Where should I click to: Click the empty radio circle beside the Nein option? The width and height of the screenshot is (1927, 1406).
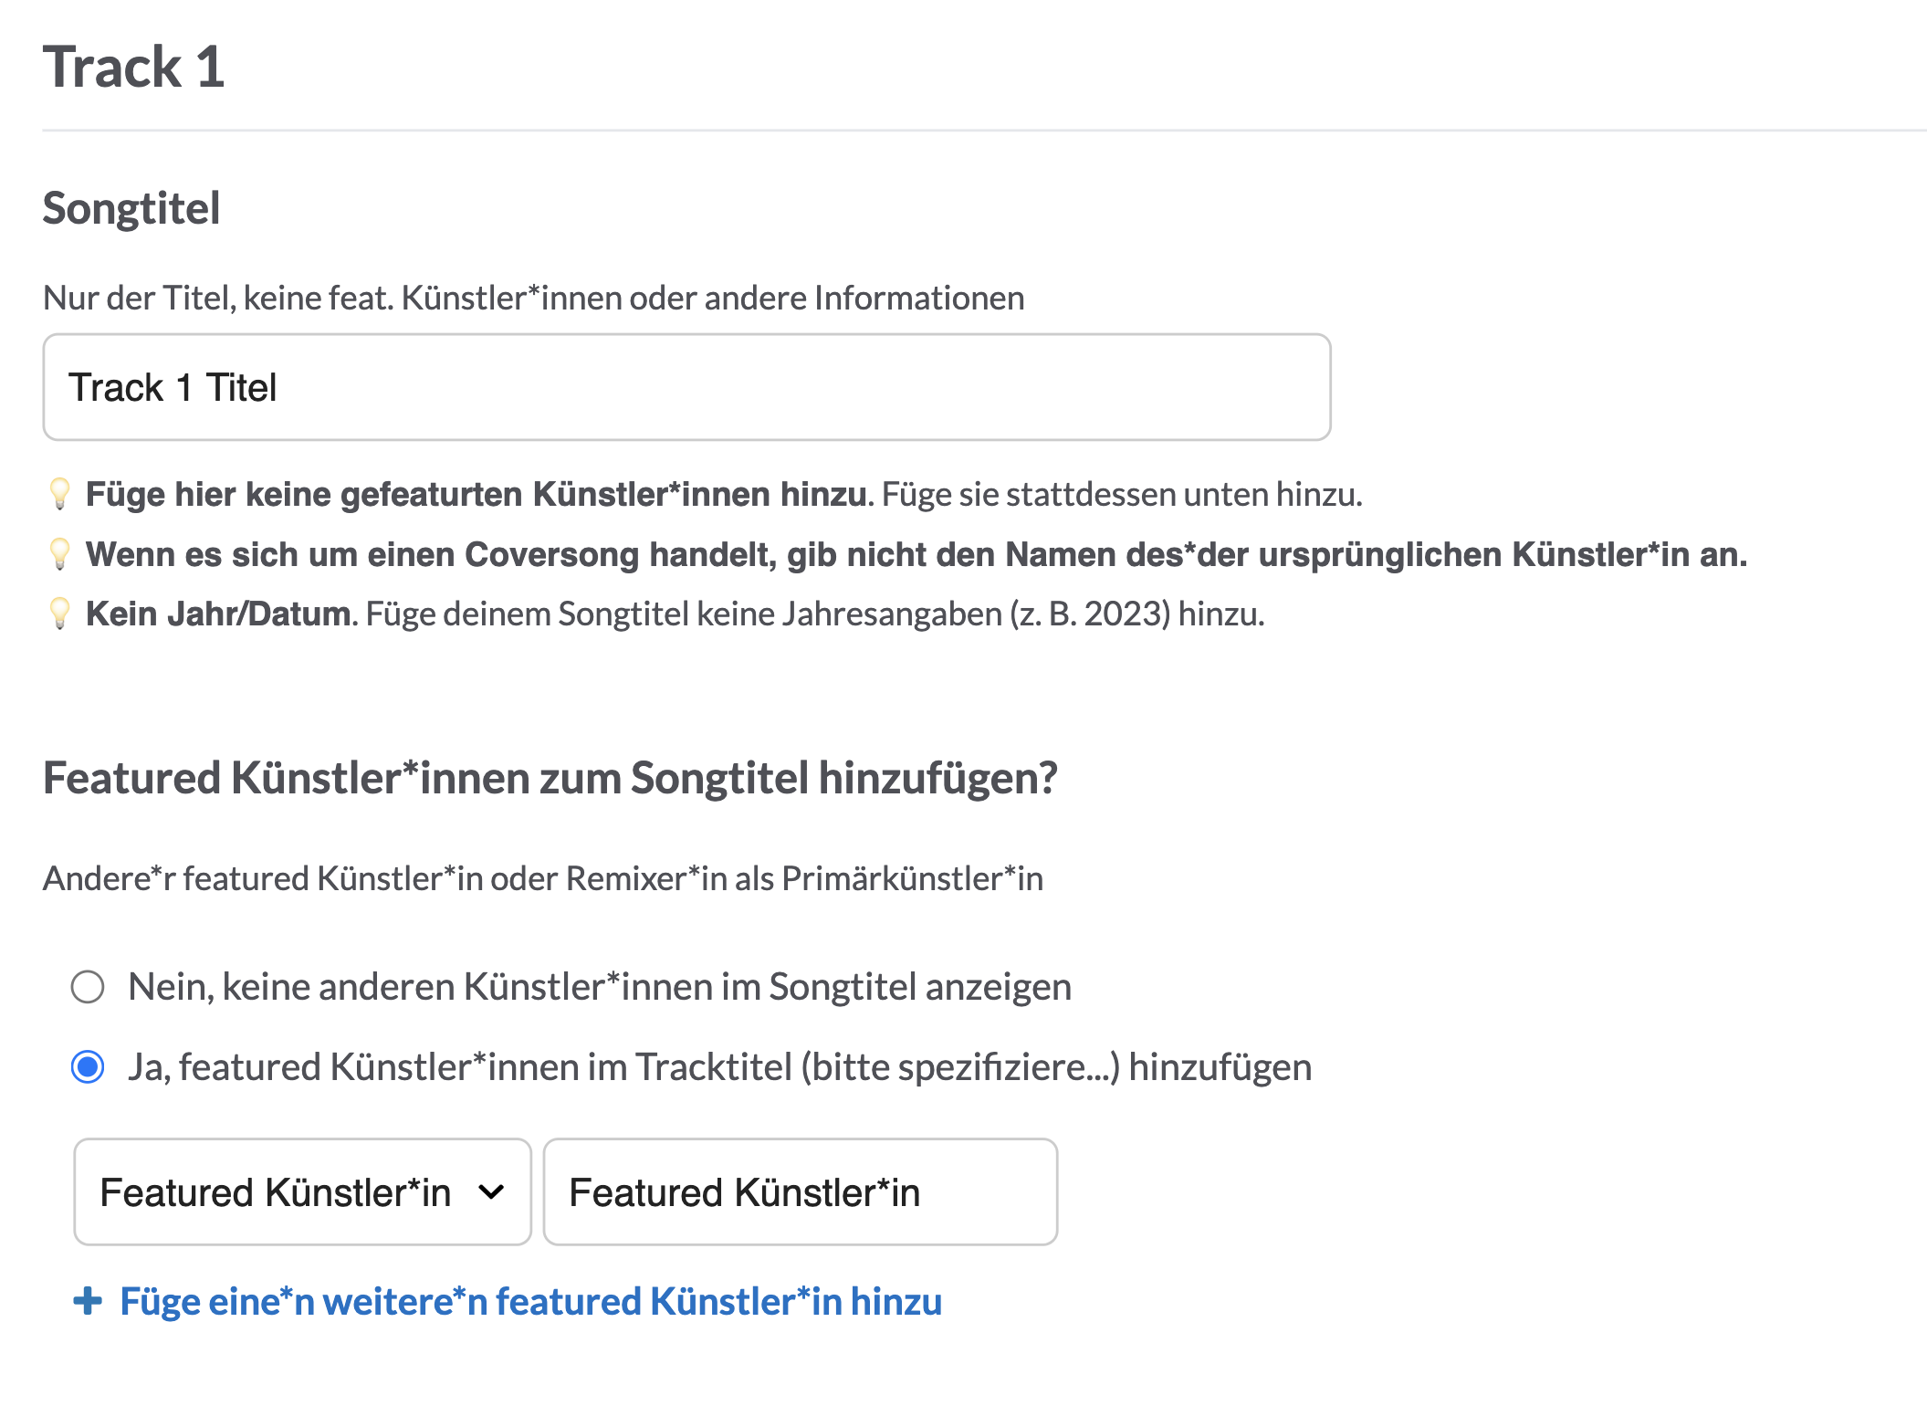tap(87, 986)
